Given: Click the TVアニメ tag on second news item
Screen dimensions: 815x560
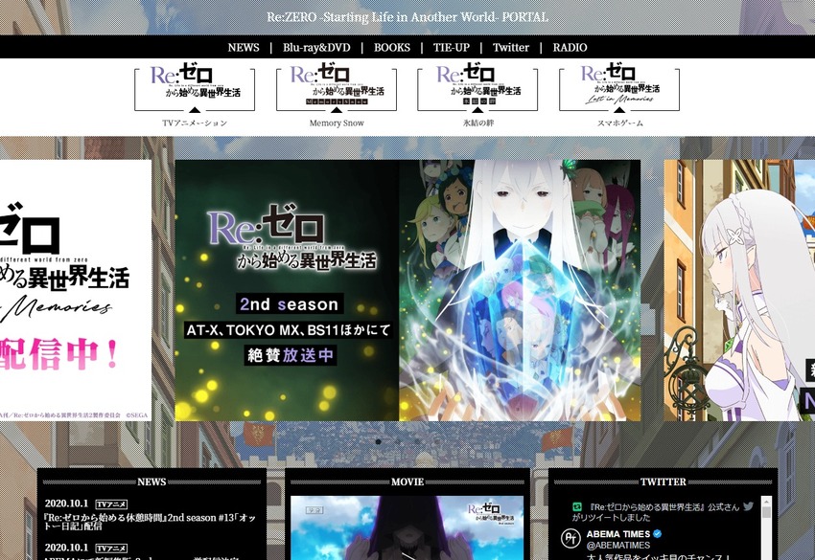Looking at the screenshot, I should (x=112, y=549).
